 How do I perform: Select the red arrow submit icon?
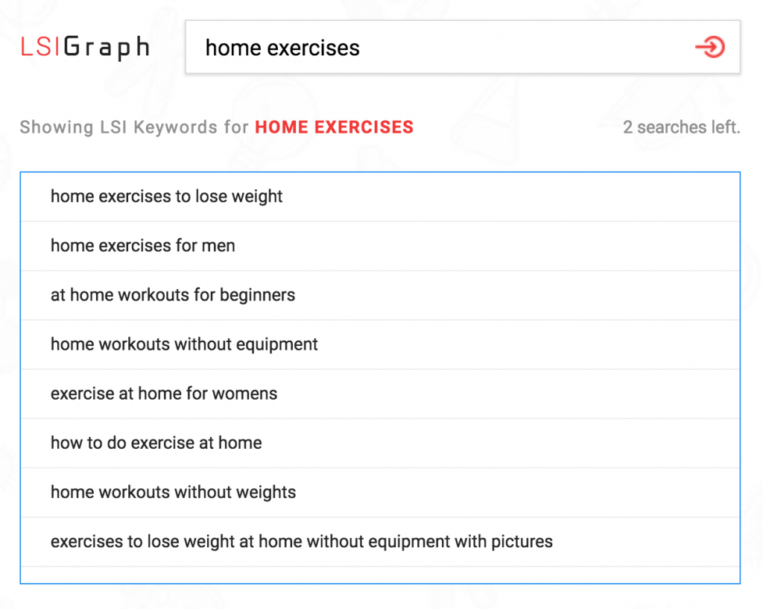tap(711, 47)
